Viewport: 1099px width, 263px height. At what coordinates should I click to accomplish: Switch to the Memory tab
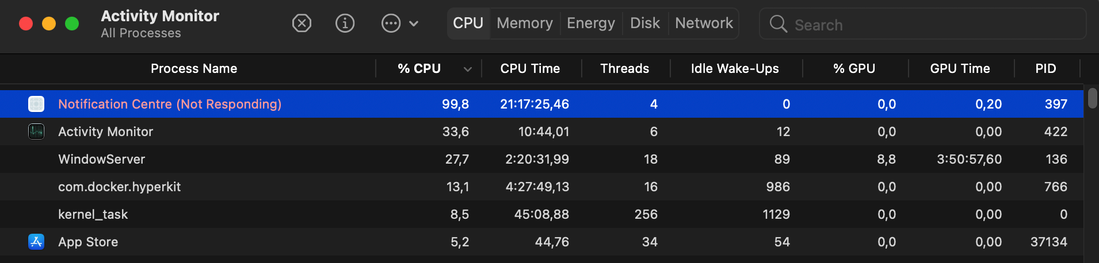[524, 24]
